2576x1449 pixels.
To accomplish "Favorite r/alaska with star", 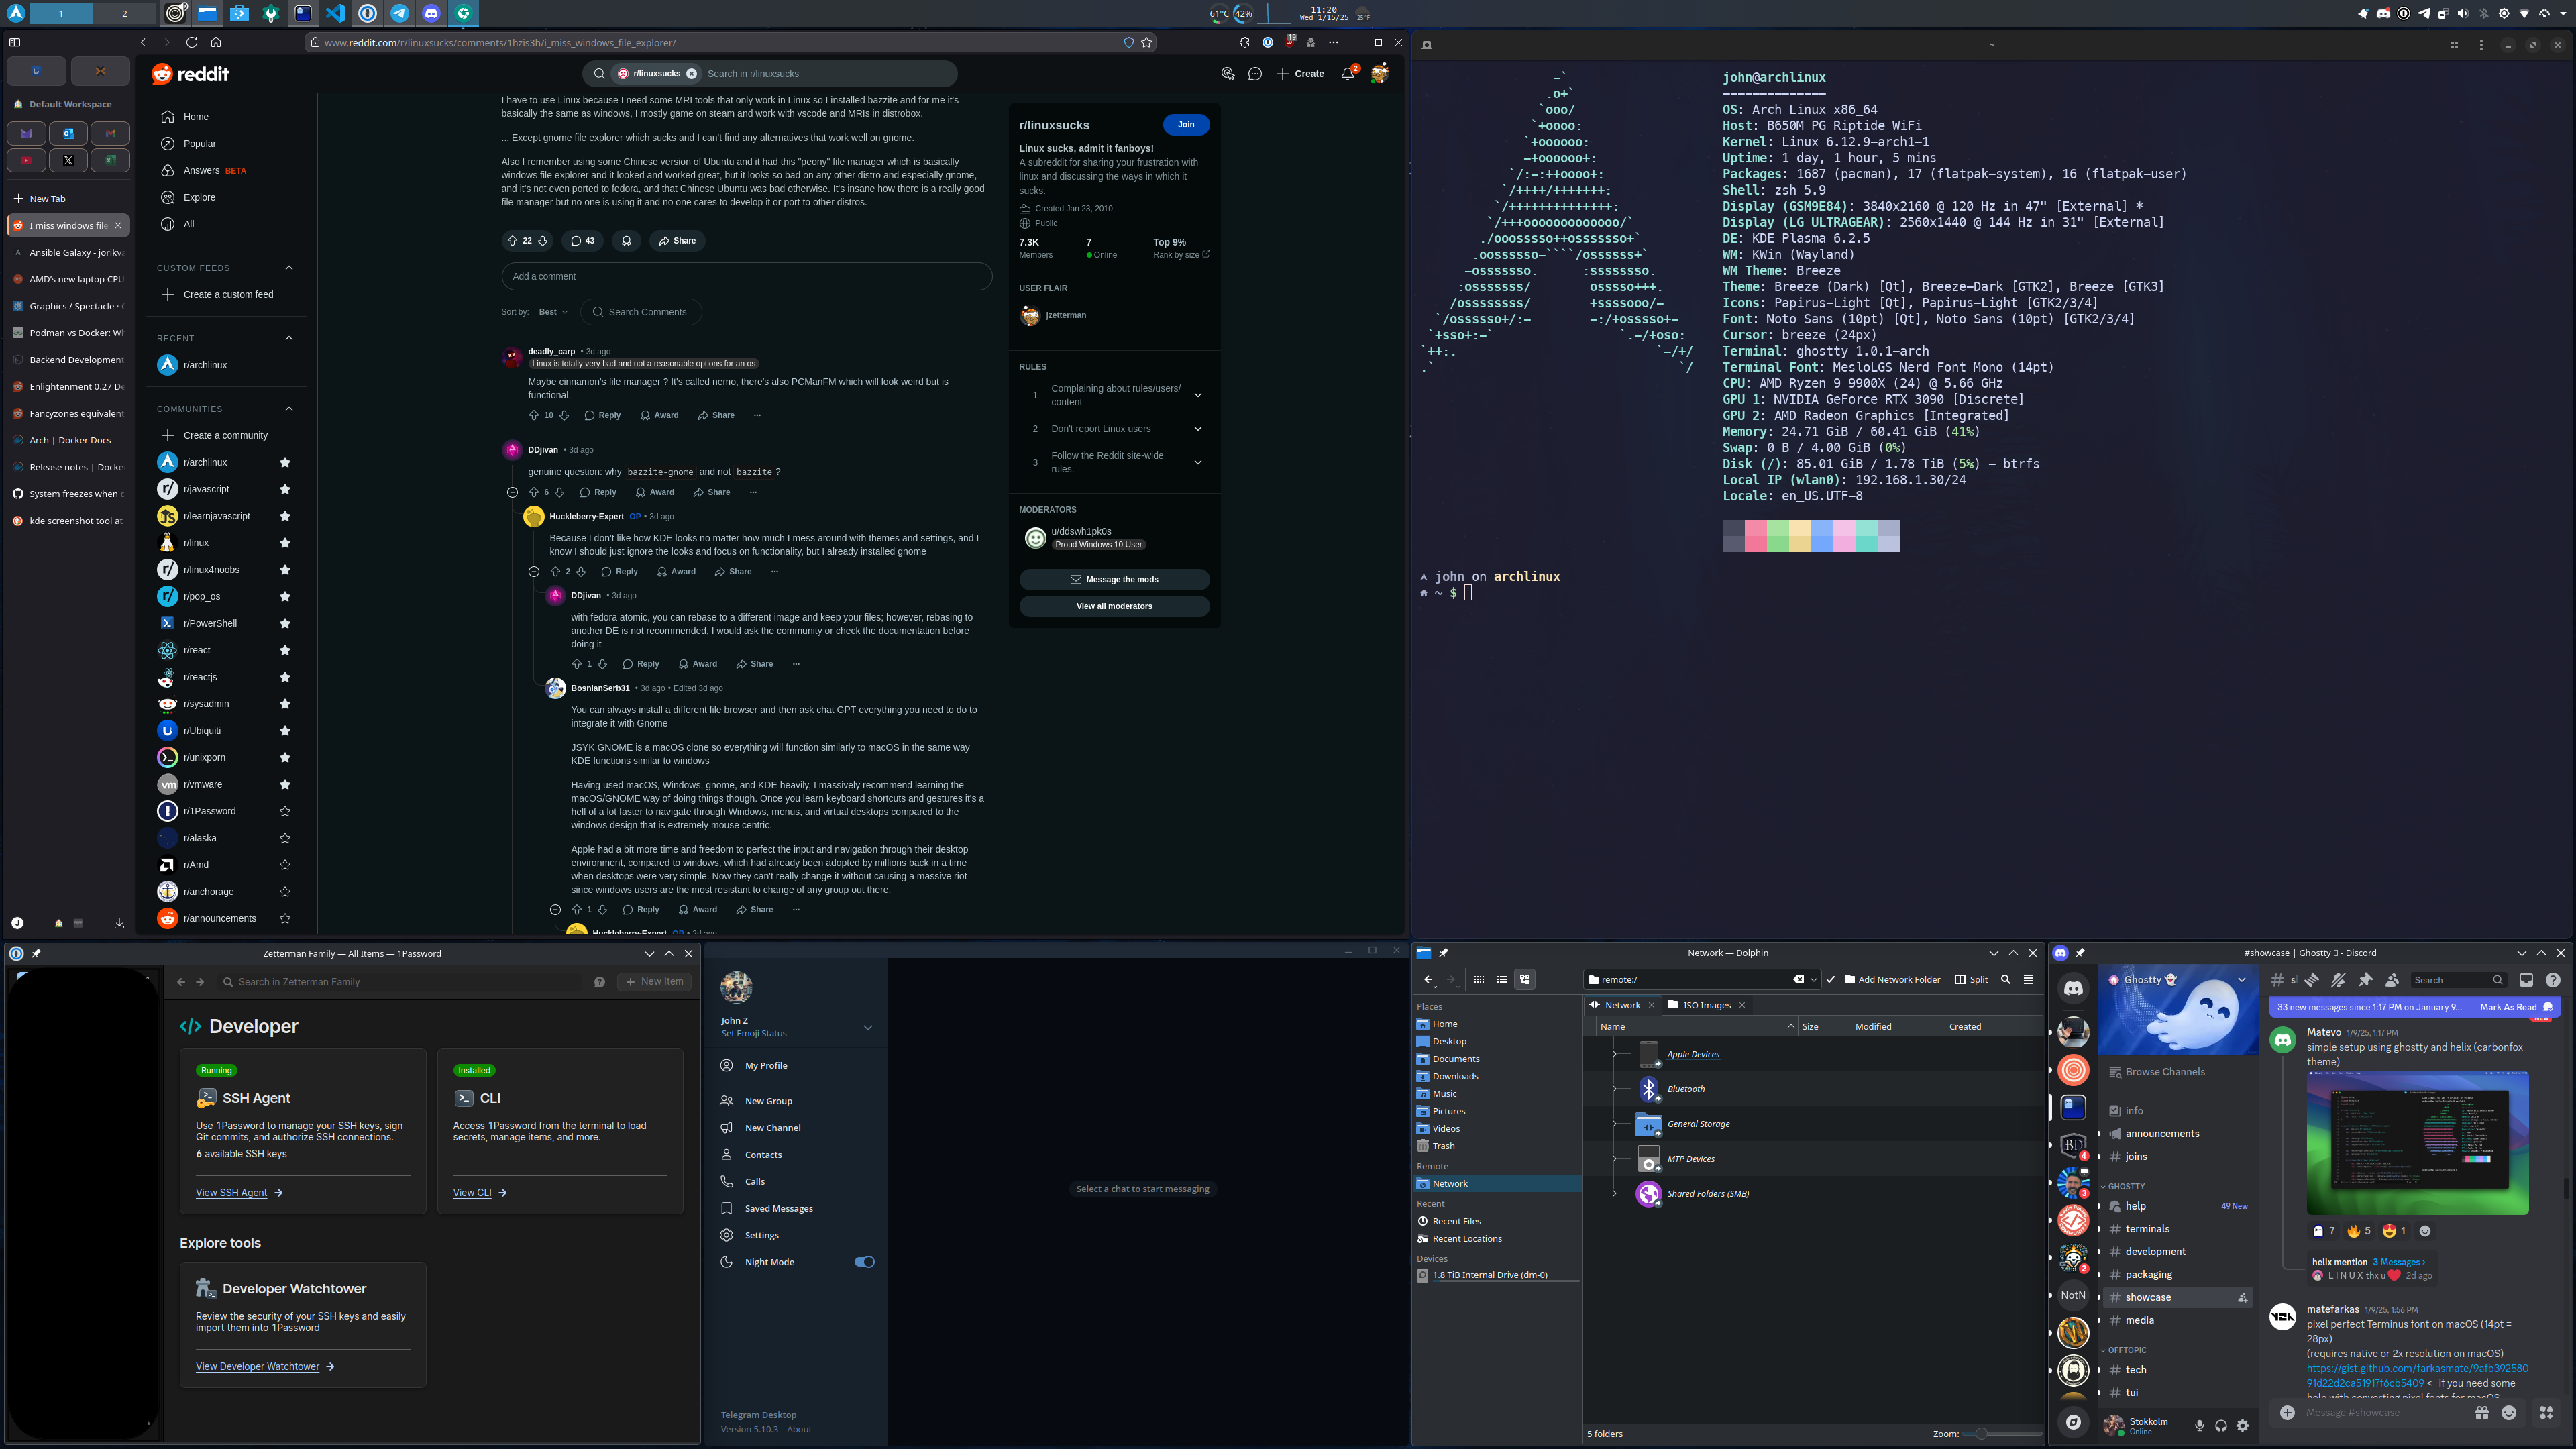I will [285, 838].
